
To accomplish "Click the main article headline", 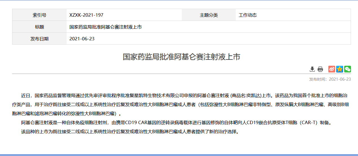I will [182, 57].
